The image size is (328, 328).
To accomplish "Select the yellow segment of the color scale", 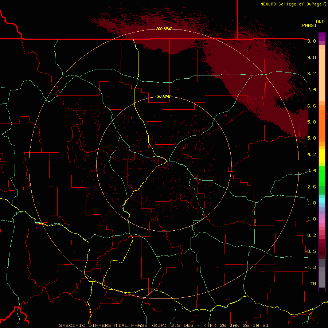I will click(x=322, y=156).
